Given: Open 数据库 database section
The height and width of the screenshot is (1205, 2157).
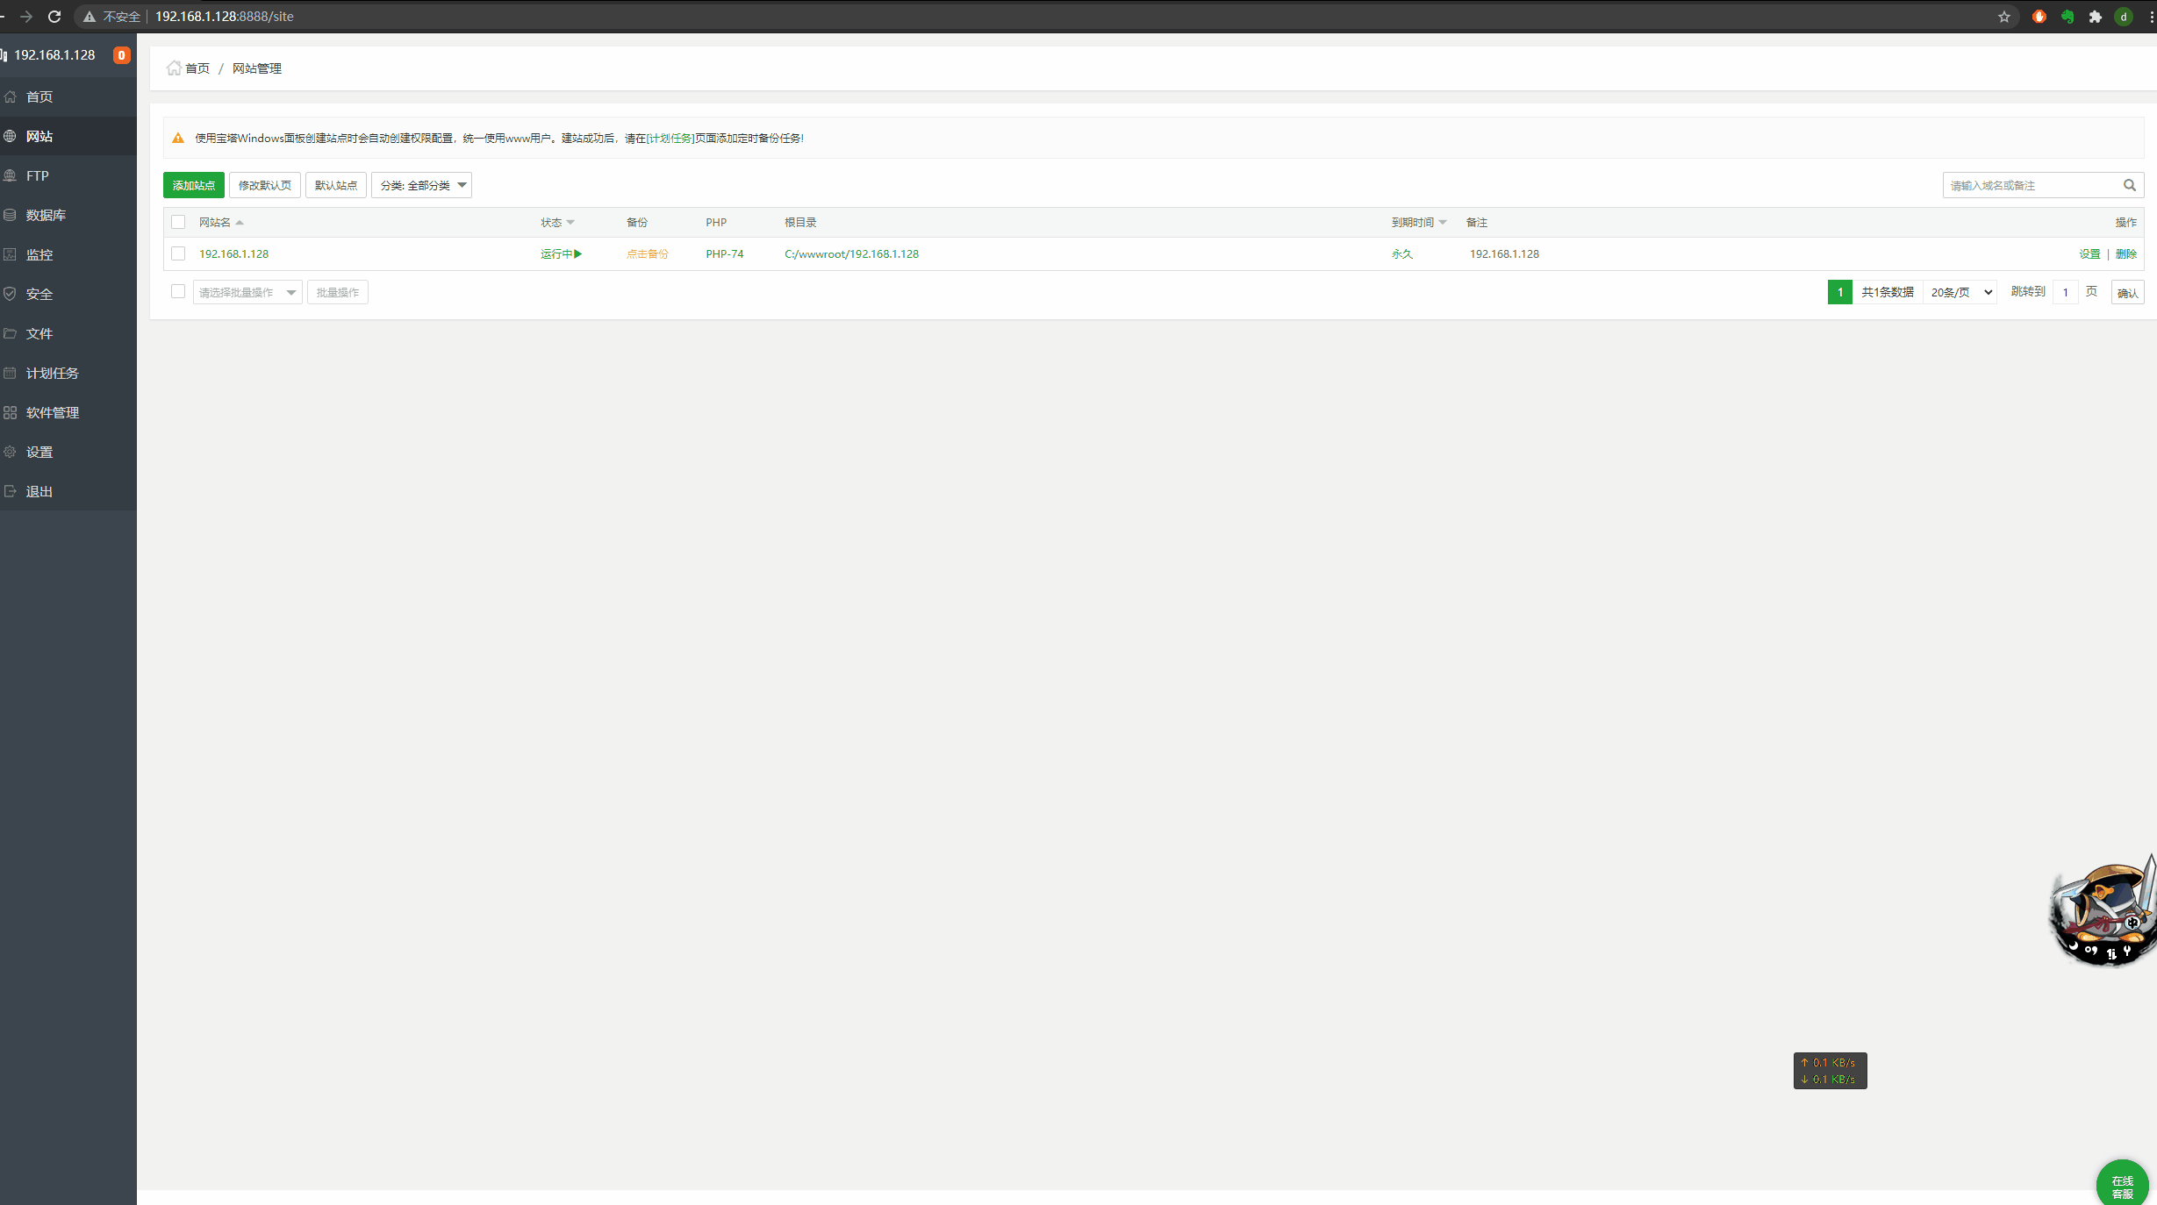Looking at the screenshot, I should [x=68, y=215].
